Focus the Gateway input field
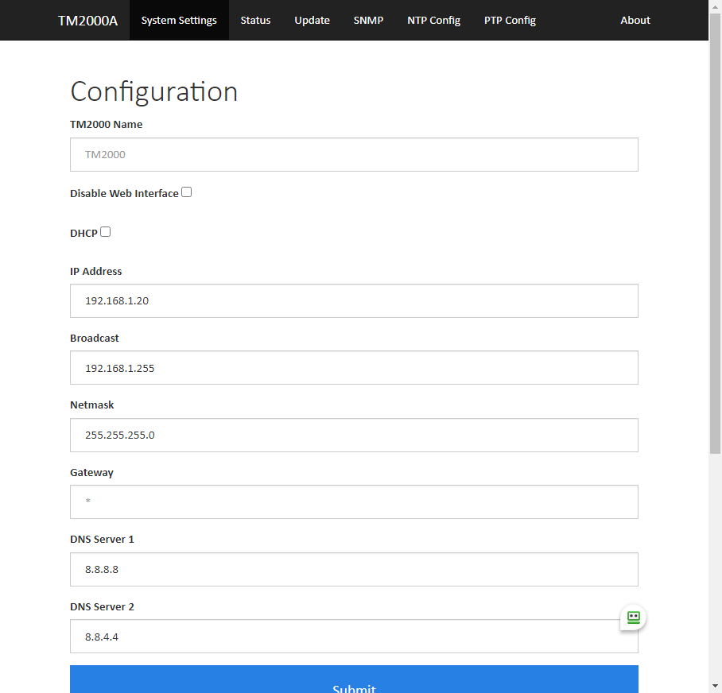The image size is (722, 693). pyautogui.click(x=354, y=502)
